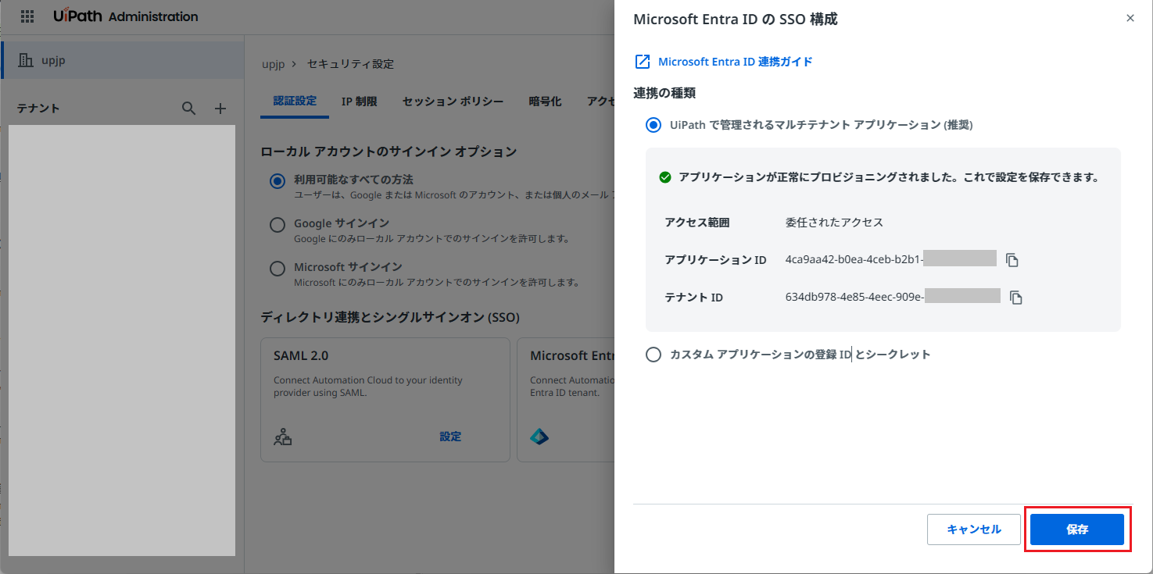The image size is (1153, 574).
Task: Open the セッション ポリシー tab
Action: [x=453, y=102]
